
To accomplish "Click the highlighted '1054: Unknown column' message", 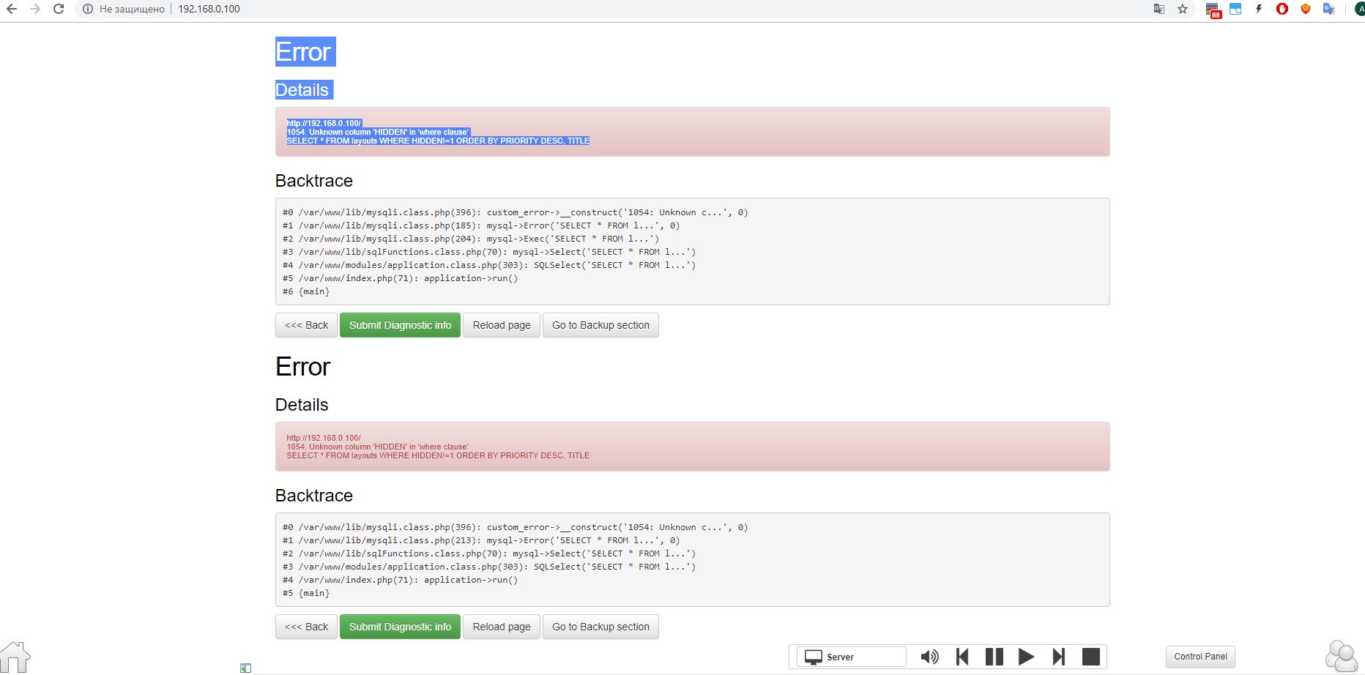I will point(378,132).
